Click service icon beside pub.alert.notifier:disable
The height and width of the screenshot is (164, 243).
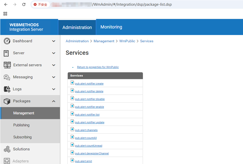(72, 98)
